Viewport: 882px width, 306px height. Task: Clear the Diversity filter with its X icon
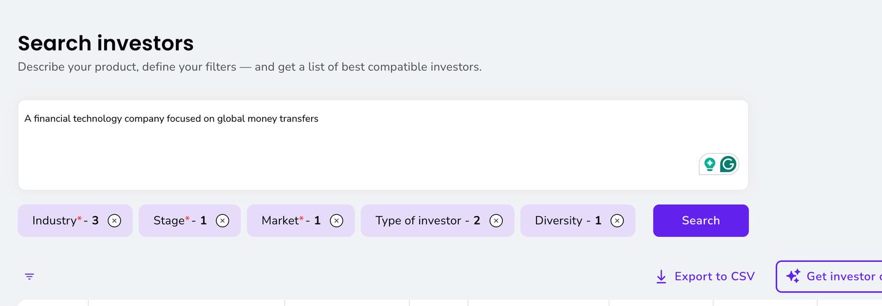pos(617,221)
